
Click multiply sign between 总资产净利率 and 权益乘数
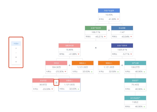point(109,30)
